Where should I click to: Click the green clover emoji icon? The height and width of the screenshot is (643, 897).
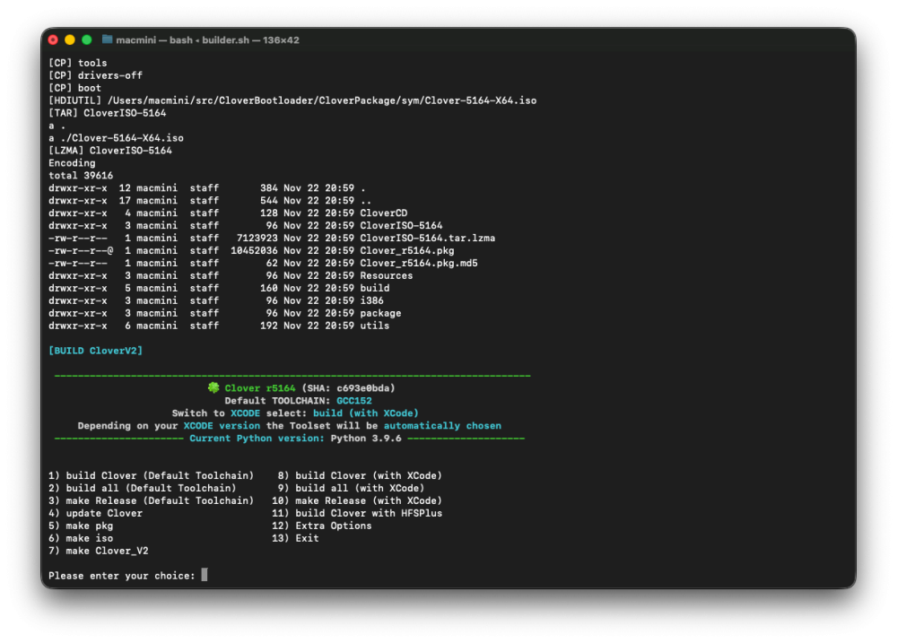(213, 387)
